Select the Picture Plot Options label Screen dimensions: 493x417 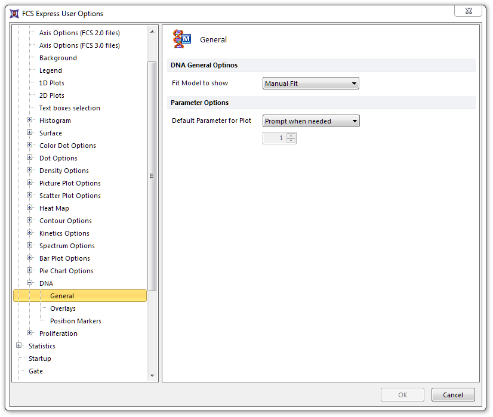point(70,183)
